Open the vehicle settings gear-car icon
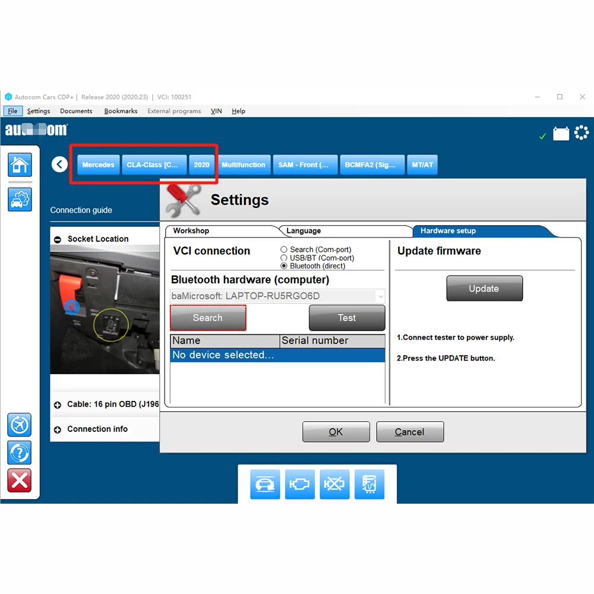Image resolution: width=594 pixels, height=594 pixels. [20, 199]
